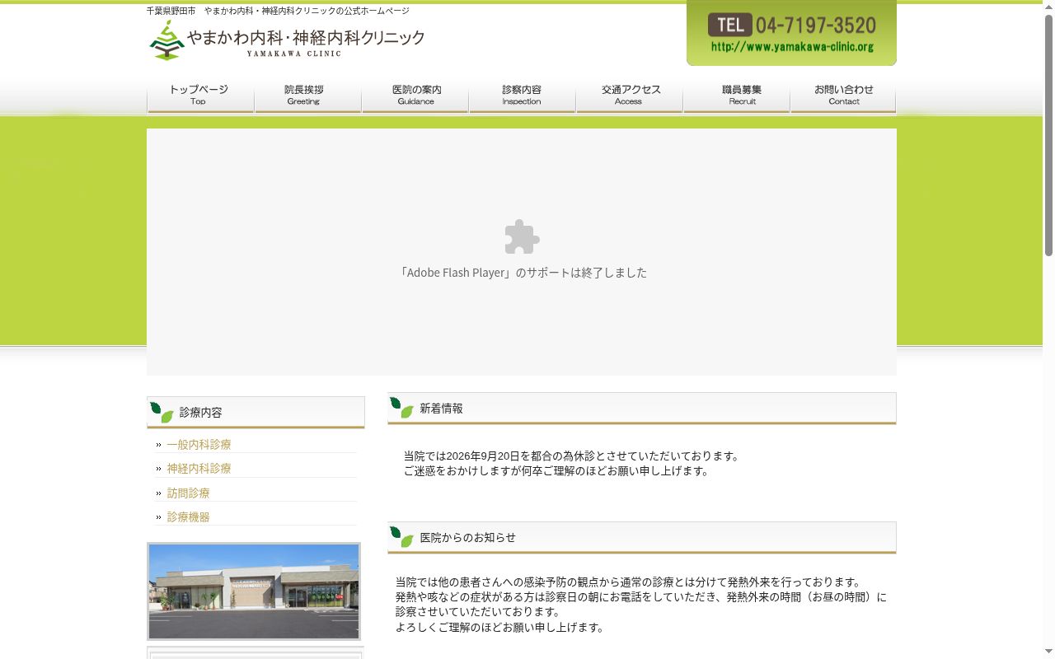Click the scrollbar down arrow
1055x659 pixels.
pos(1048,652)
